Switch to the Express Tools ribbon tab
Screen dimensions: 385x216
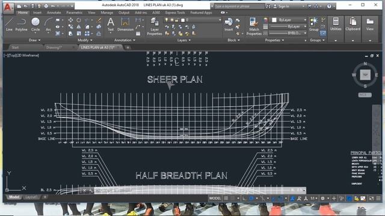[175, 13]
